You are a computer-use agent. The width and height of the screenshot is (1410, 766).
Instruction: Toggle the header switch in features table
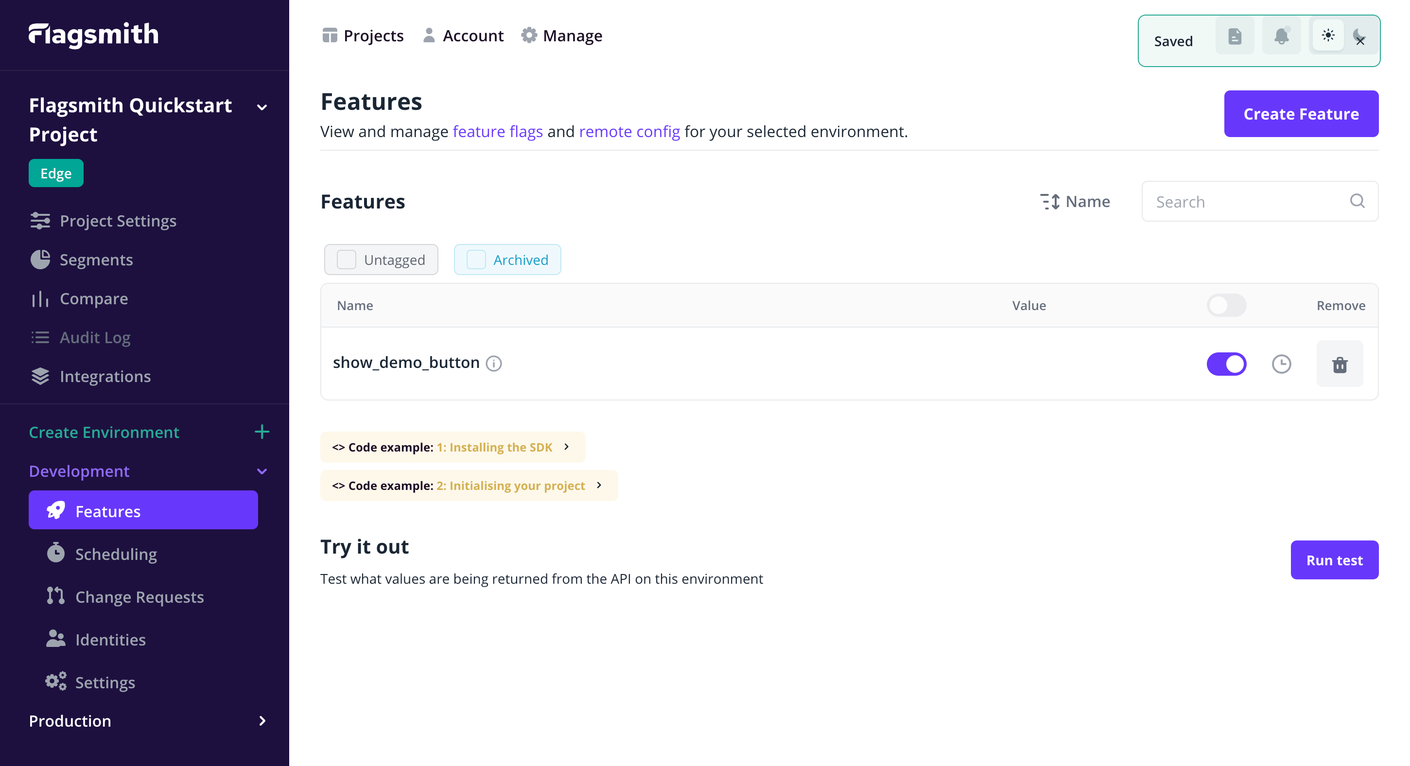coord(1226,305)
